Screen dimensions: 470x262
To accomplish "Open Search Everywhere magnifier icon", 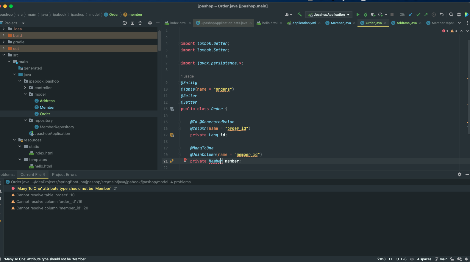I will pos(451,15).
